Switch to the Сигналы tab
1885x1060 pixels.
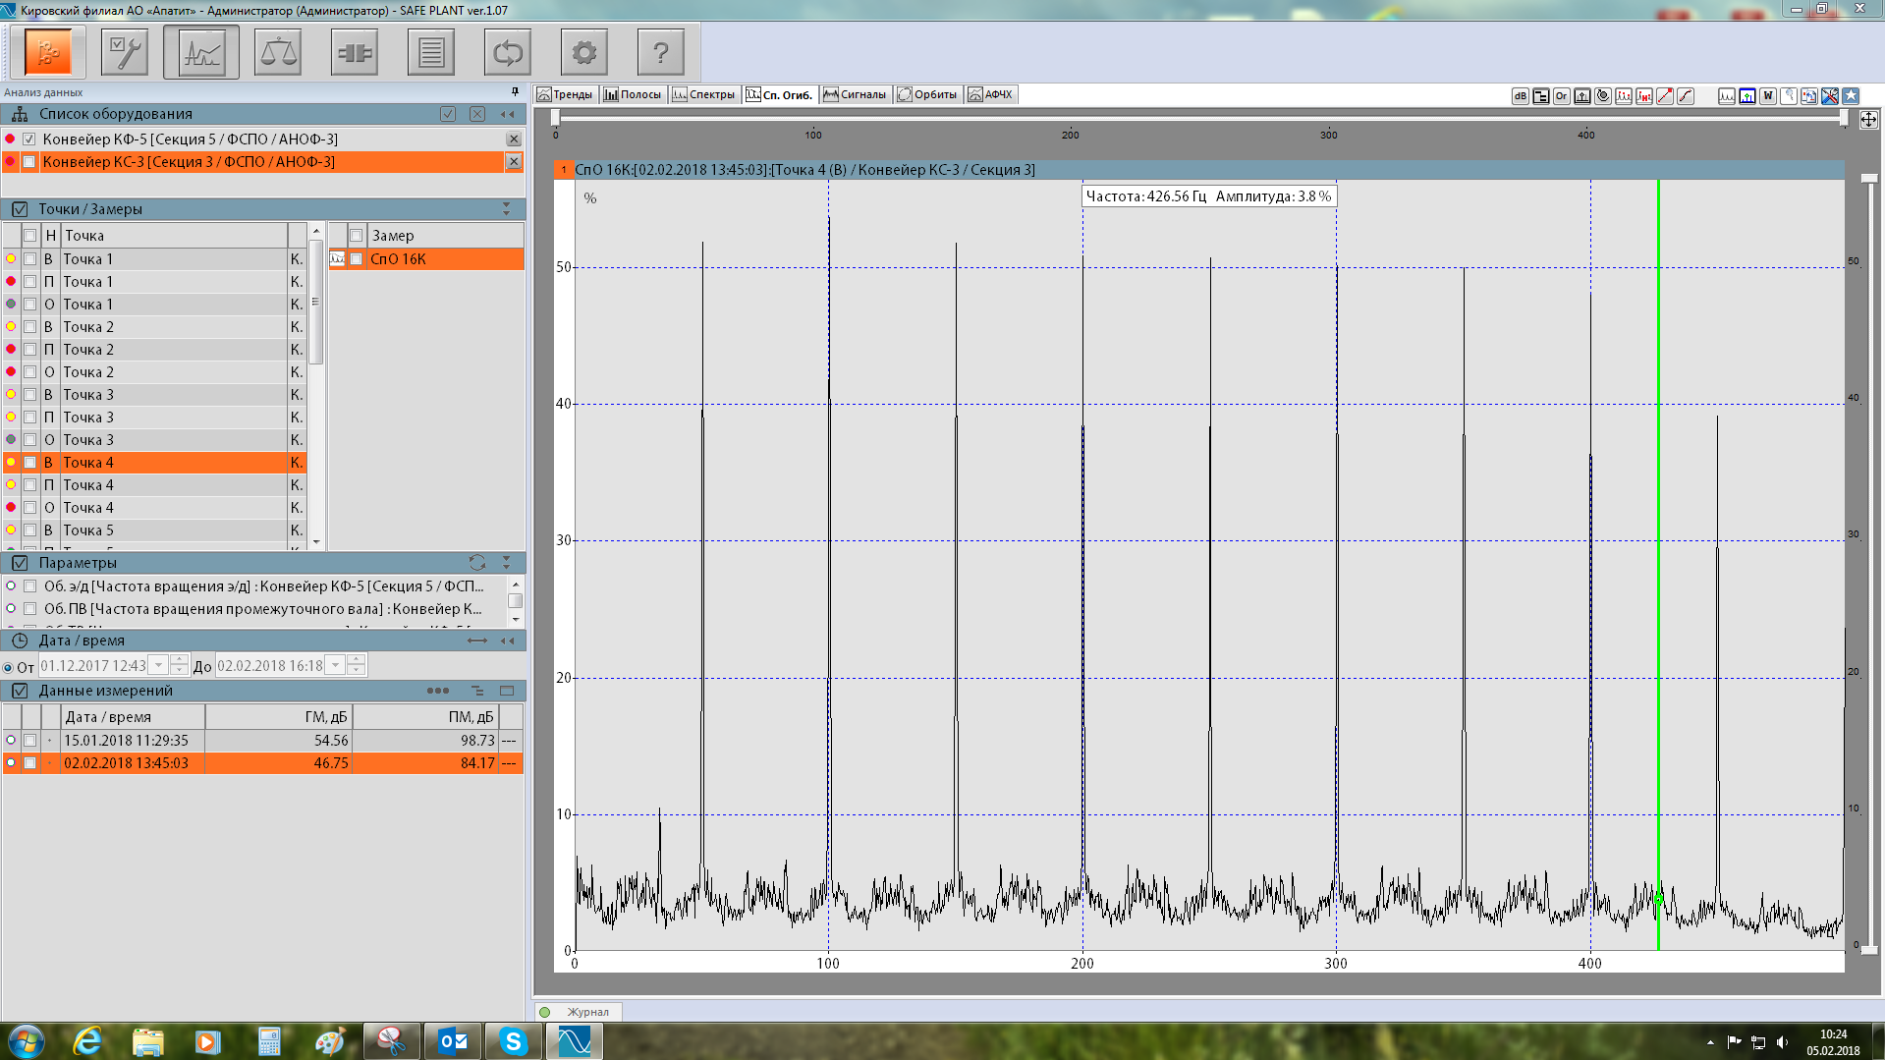855,94
